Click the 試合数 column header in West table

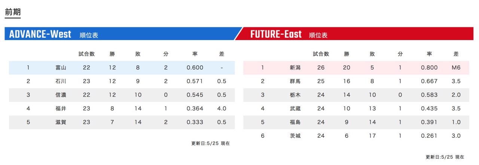[x=86, y=54]
